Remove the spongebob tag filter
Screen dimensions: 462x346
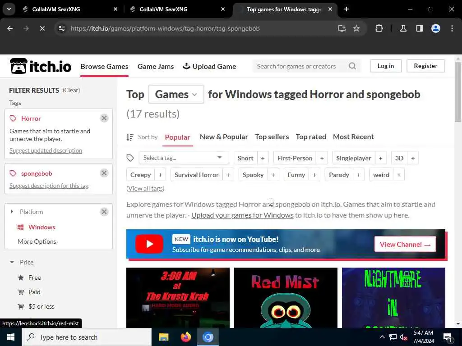(104, 173)
